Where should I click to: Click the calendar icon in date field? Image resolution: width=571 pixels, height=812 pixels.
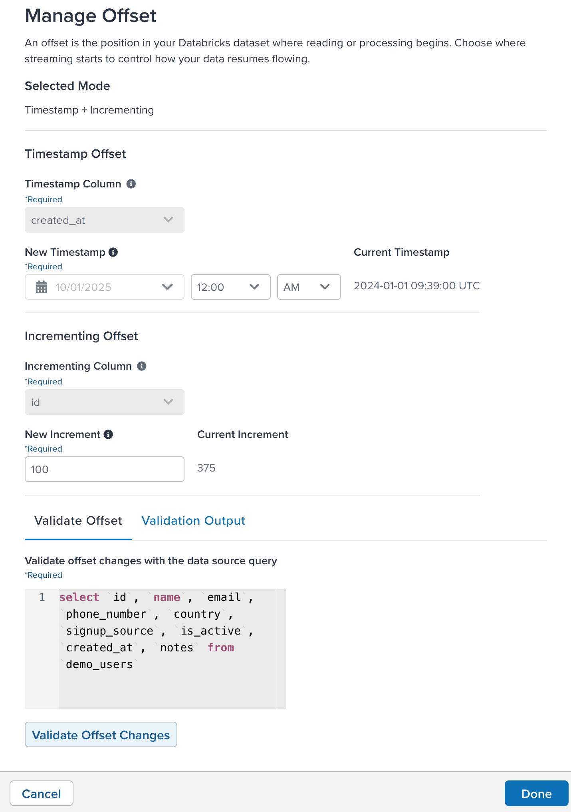click(x=42, y=287)
